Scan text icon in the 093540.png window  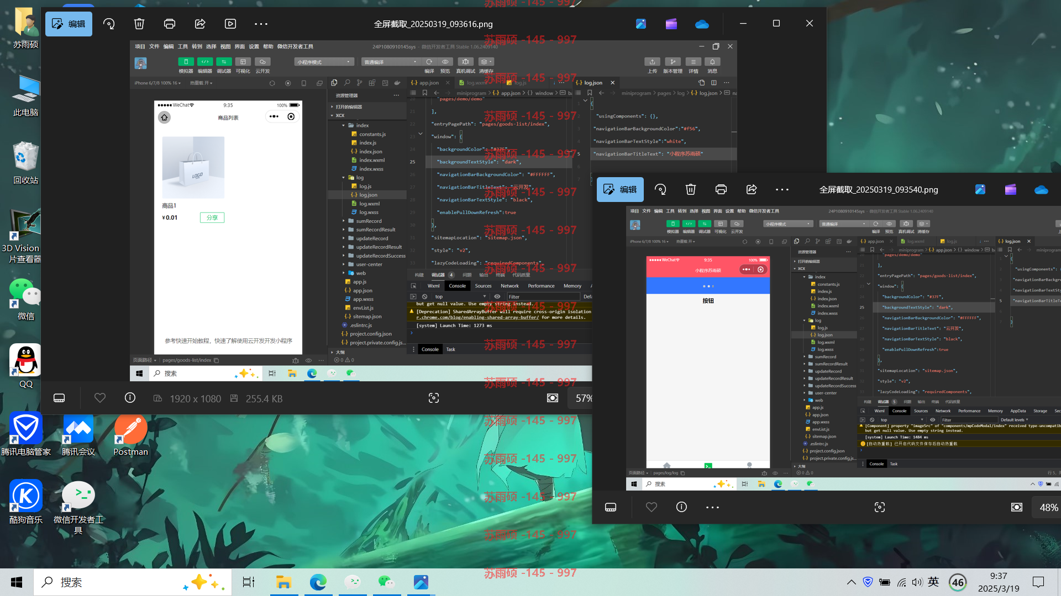pos(880,507)
